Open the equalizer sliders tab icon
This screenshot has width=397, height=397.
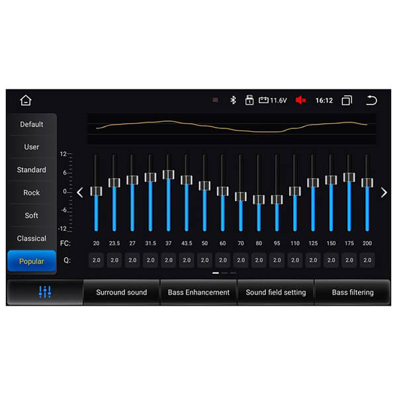(45, 292)
